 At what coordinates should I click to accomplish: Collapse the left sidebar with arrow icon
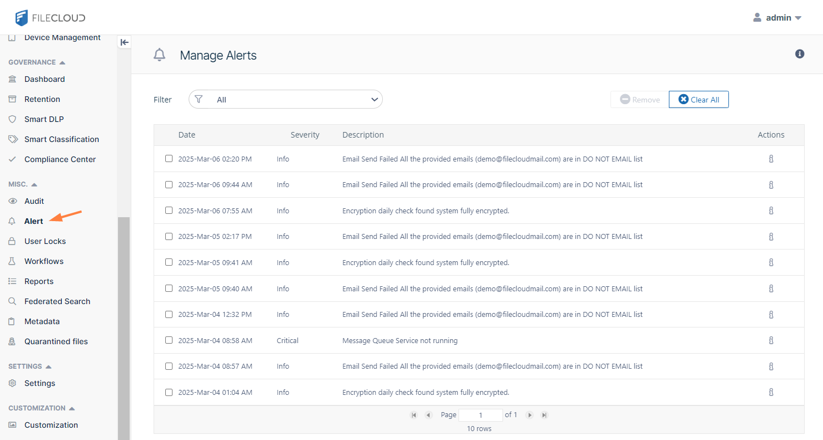(x=124, y=42)
